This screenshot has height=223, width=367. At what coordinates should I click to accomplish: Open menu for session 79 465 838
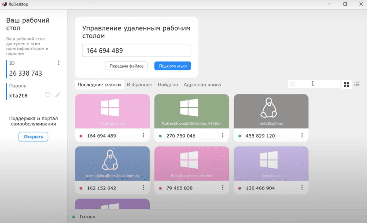[x=223, y=188]
